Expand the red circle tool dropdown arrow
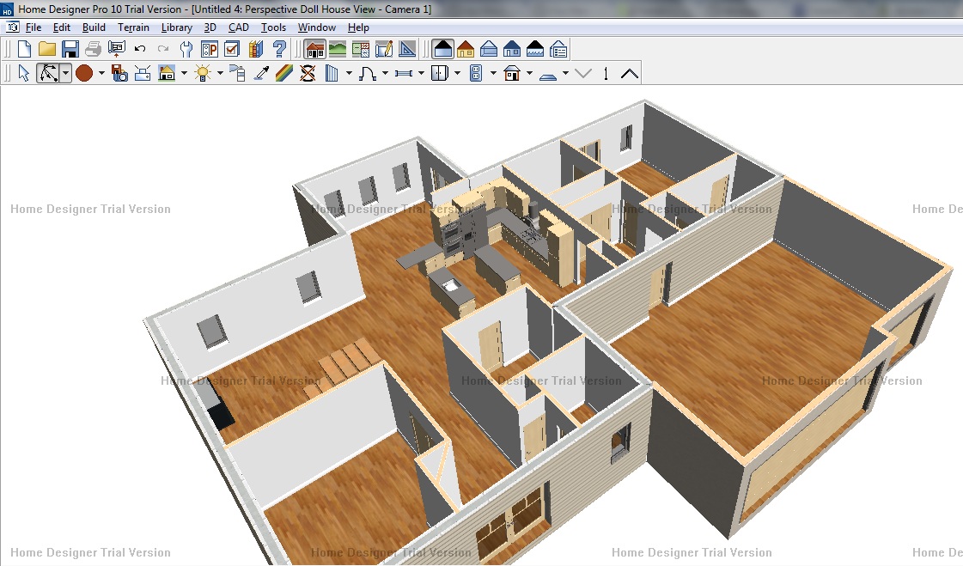963x566 pixels. (x=101, y=74)
